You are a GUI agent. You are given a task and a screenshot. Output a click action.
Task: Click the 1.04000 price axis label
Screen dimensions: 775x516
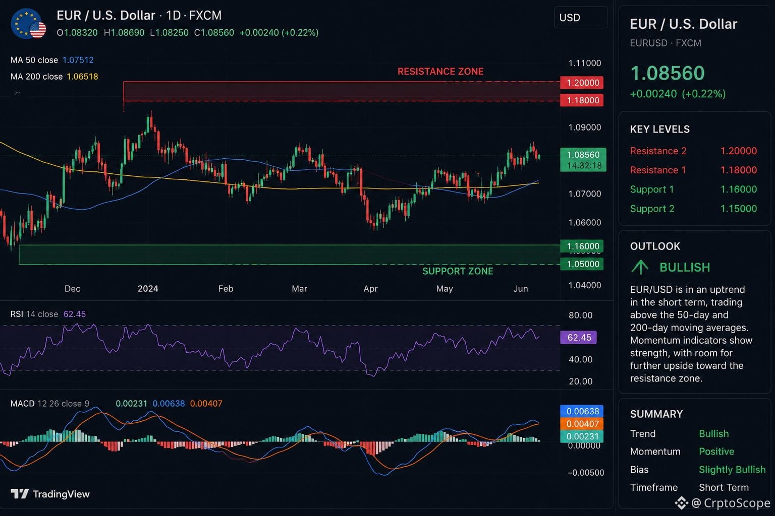coord(585,285)
